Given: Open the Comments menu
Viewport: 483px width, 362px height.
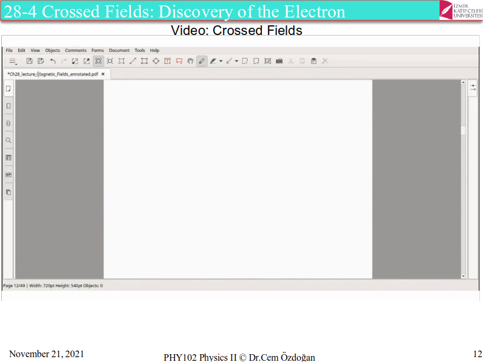Looking at the screenshot, I should [75, 51].
